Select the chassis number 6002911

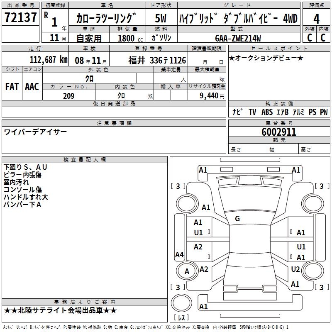click(x=279, y=132)
